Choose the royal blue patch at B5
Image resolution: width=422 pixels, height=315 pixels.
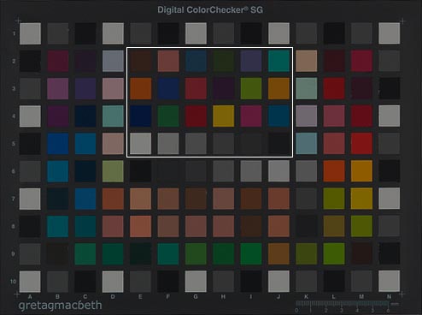[58, 144]
